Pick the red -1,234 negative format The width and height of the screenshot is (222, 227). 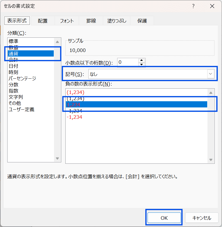tap(74, 117)
